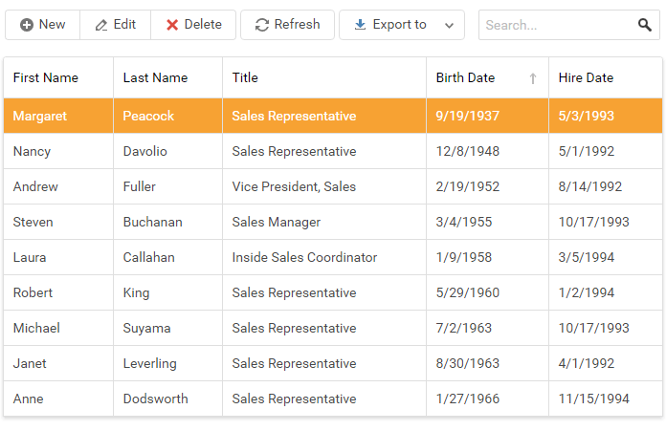Viewport: 666px width, 431px height.
Task: Sort by First Name column header
Action: click(46, 77)
